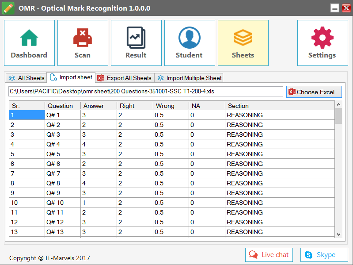353x265 pixels.
Task: Open the Sheets stacked layers icon
Action: tap(243, 38)
